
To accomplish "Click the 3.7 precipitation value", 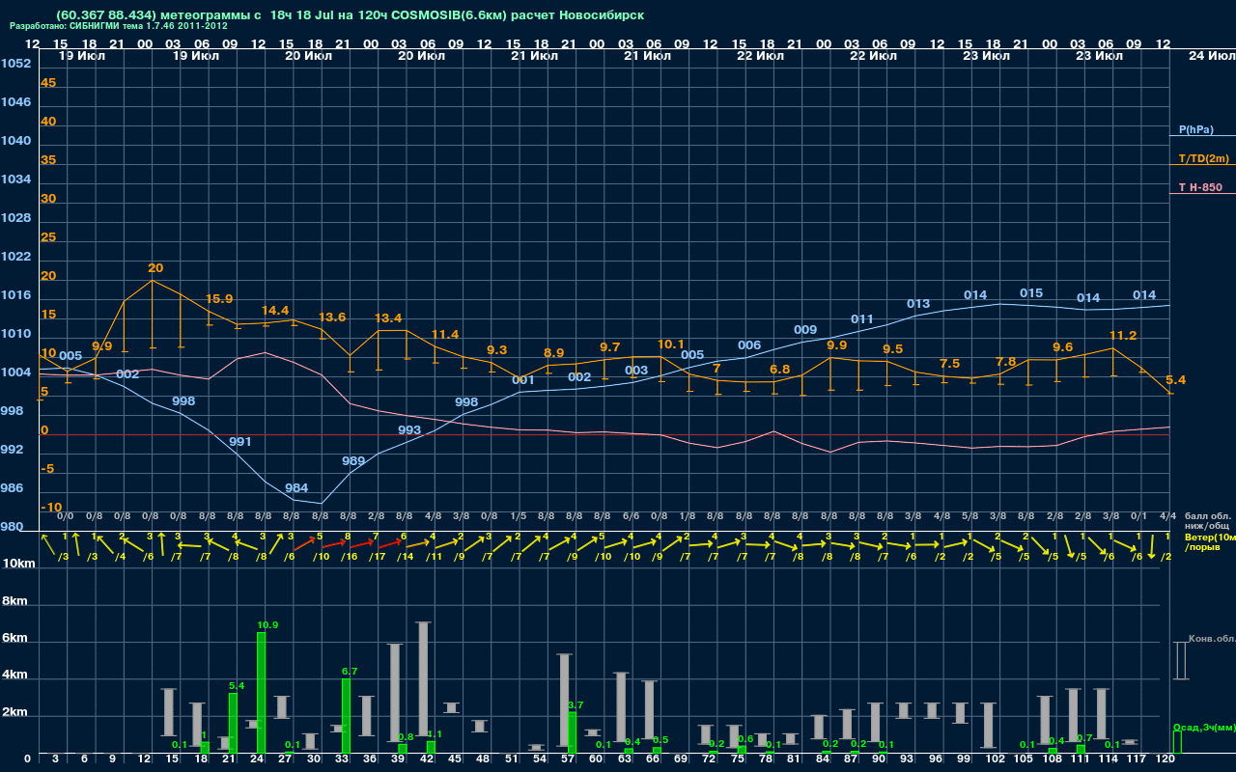I will point(576,706).
